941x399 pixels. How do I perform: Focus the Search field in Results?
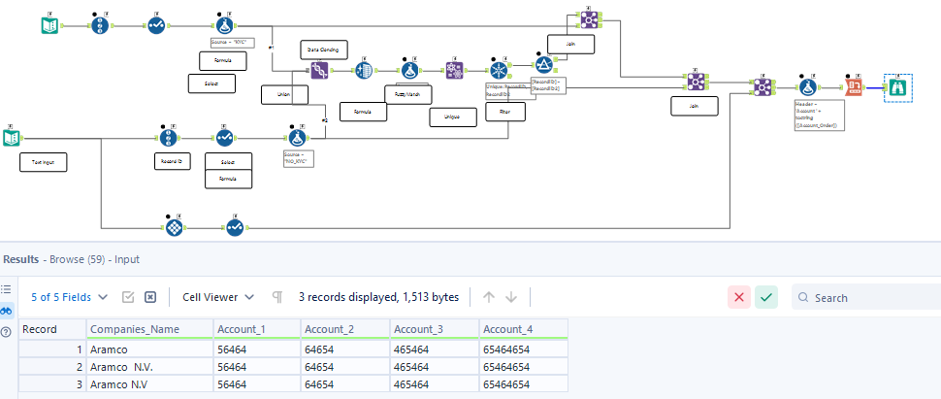pyautogui.click(x=866, y=297)
